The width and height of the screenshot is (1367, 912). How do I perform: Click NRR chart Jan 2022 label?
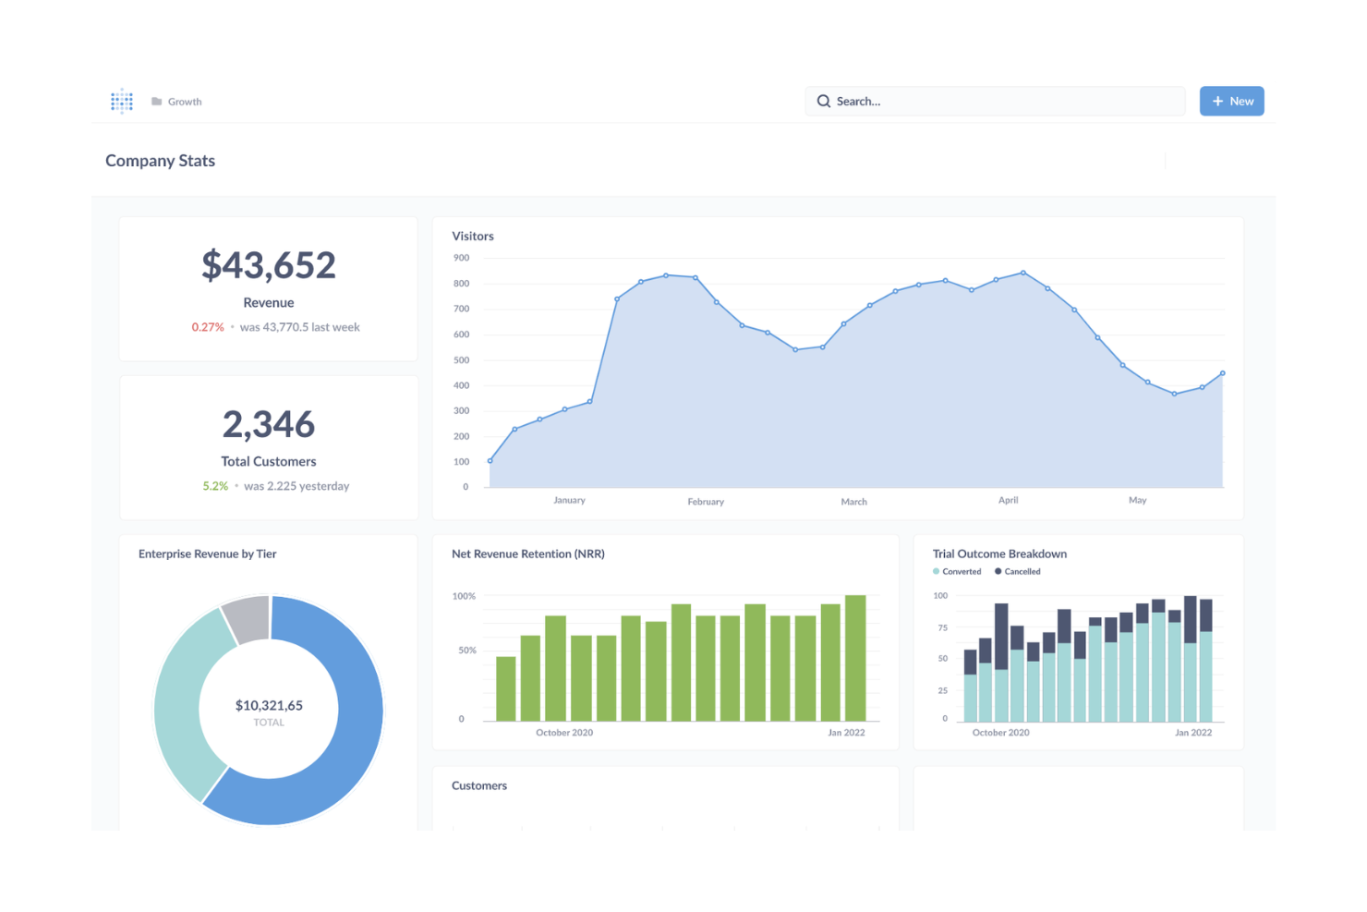coord(846,733)
